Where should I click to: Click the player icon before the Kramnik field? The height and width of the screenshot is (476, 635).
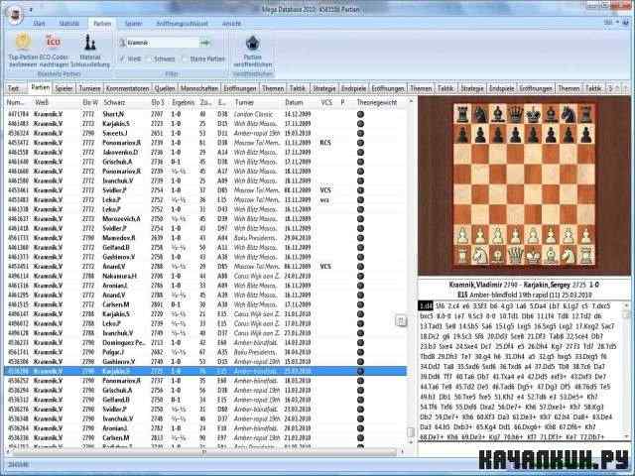(x=122, y=43)
